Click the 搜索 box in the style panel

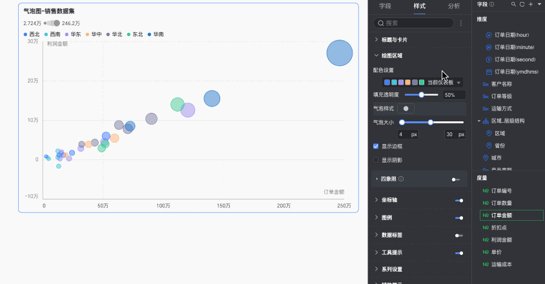pyautogui.click(x=414, y=23)
